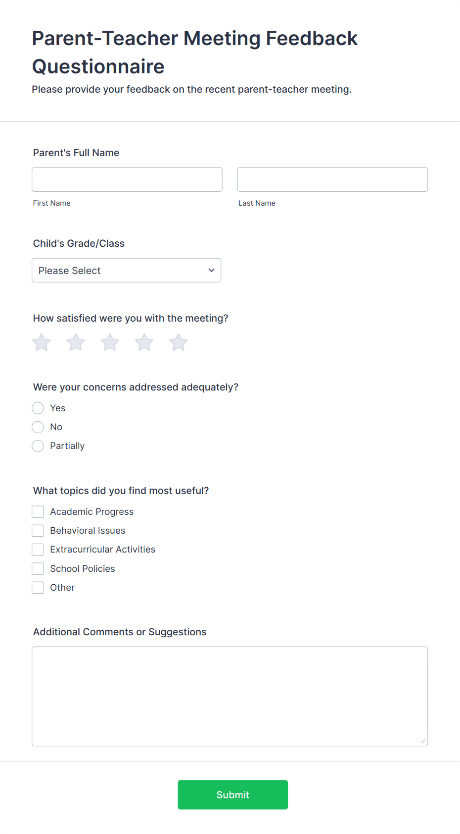Click the middle star of the rating
The image size is (460, 834).
click(x=109, y=342)
